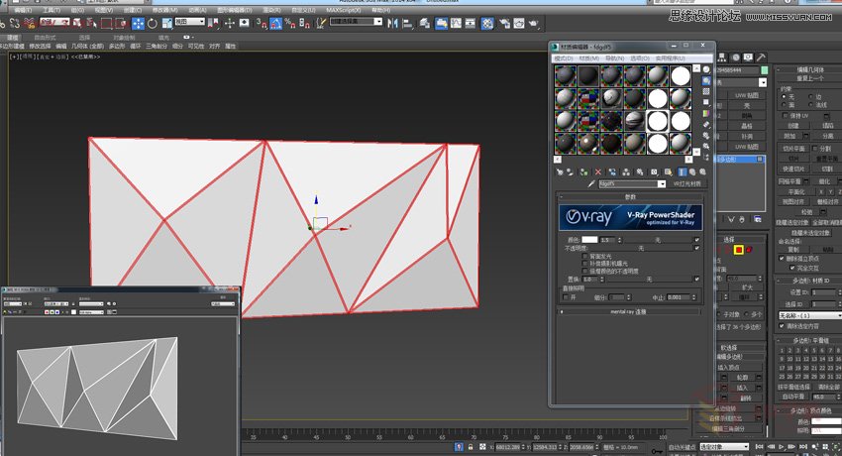842x456 pixels.
Task: Open 实用程序(U) menu in Material Editor
Action: [x=670, y=58]
